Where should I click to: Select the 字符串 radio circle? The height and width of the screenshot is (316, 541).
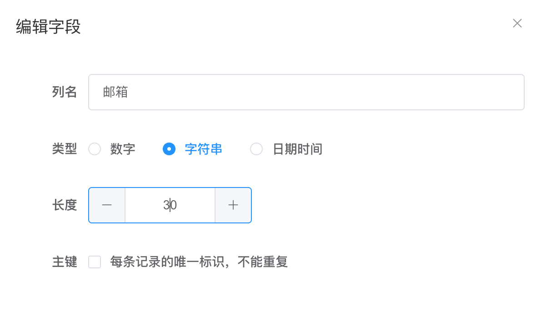169,149
